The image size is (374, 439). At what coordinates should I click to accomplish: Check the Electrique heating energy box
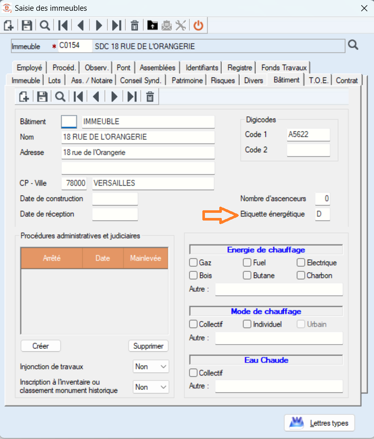pos(301,263)
